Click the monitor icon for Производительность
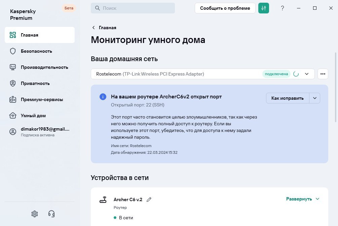Image resolution: width=338 pixels, height=226 pixels. point(13,67)
